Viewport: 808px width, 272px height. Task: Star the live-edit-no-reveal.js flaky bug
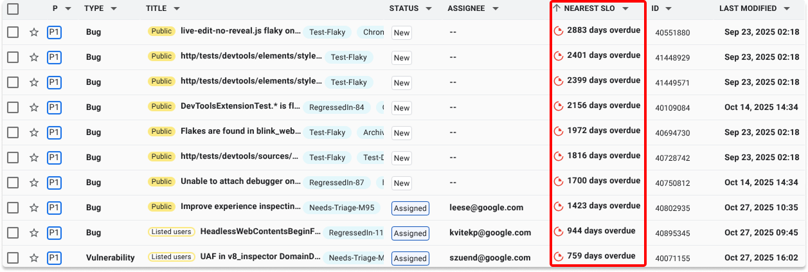34,32
